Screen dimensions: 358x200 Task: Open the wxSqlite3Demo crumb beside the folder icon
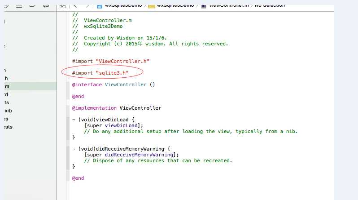175,6
